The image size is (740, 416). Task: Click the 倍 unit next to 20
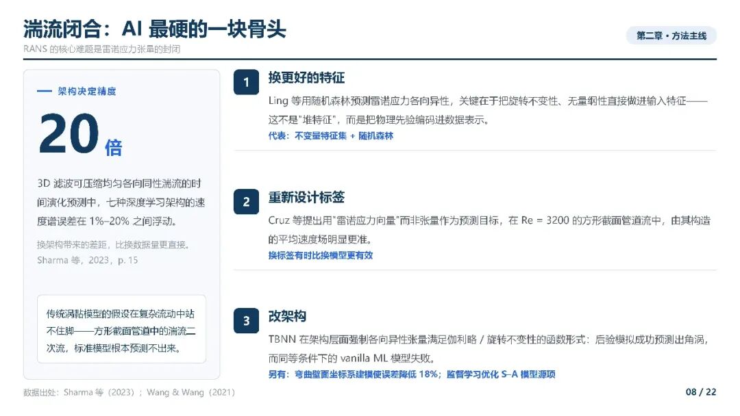[x=113, y=148]
